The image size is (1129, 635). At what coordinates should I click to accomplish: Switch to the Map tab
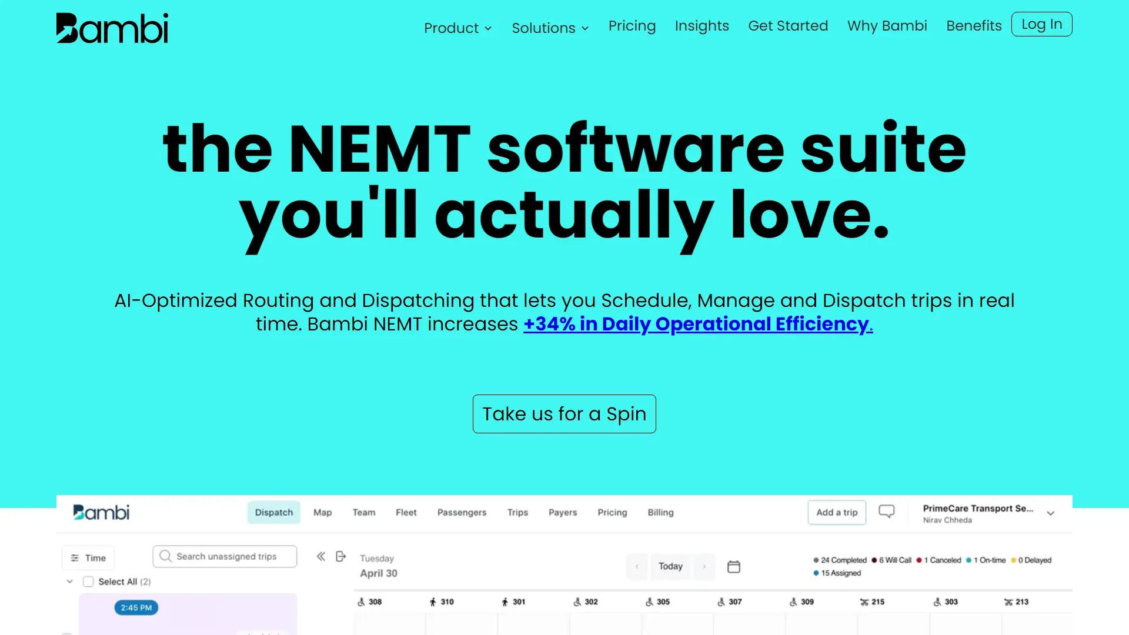tap(322, 513)
